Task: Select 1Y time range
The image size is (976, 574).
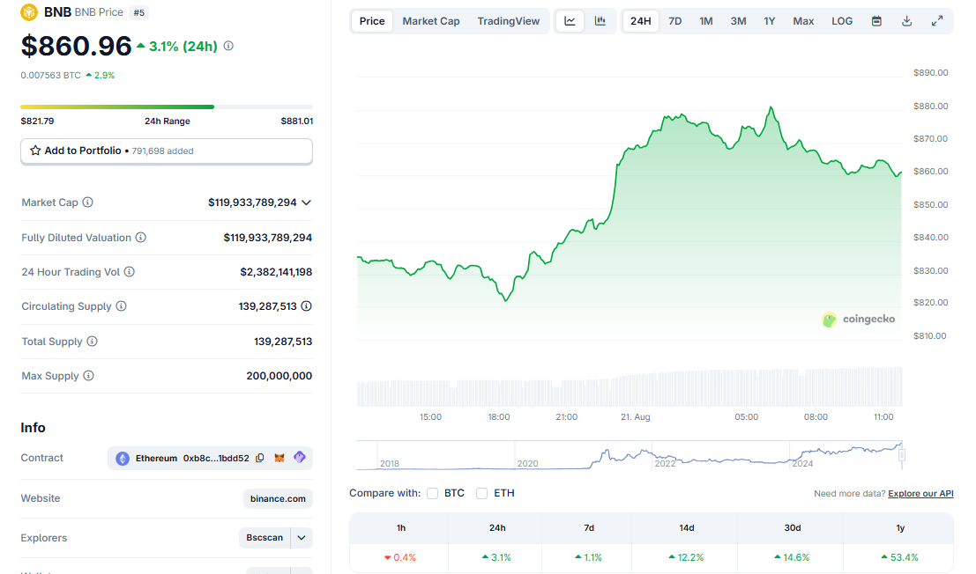Action: (770, 21)
